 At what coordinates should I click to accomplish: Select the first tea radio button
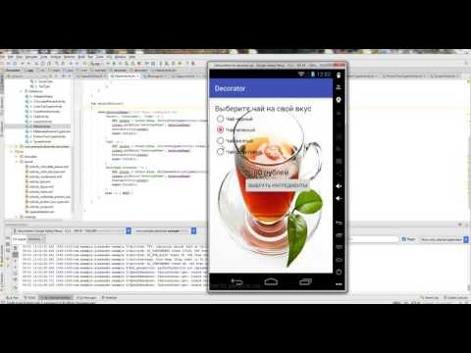(x=221, y=119)
